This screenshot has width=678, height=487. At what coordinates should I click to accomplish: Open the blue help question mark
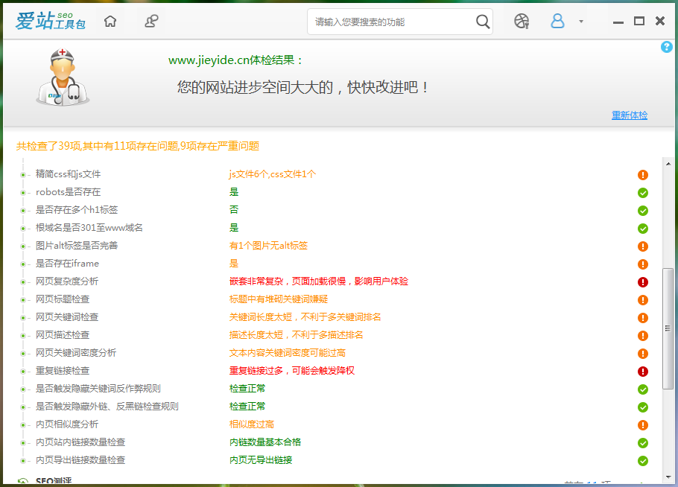(x=666, y=47)
